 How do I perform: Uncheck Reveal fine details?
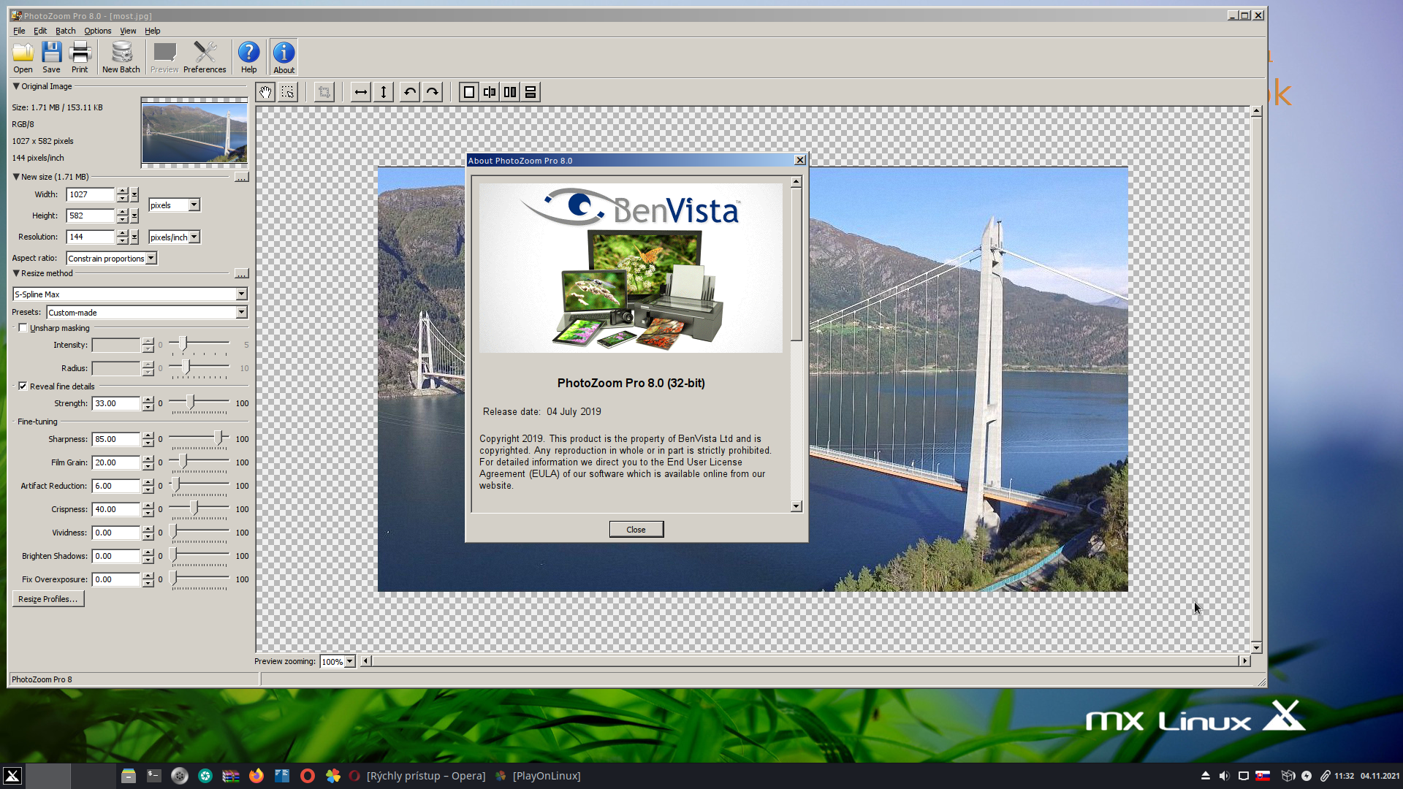[x=23, y=386]
